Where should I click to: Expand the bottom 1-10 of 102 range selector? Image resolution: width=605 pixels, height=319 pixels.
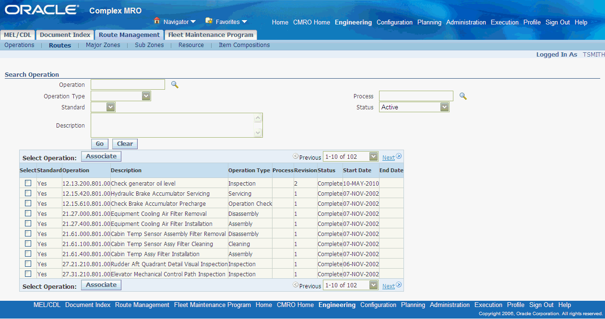(x=351, y=285)
